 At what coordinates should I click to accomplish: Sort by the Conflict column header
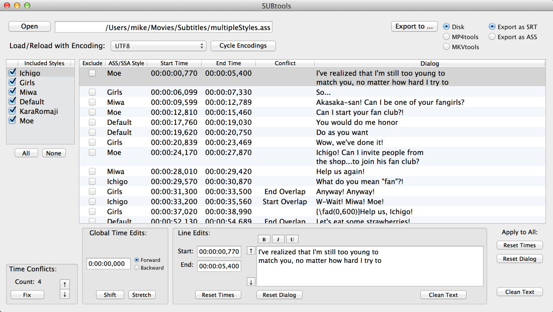285,63
